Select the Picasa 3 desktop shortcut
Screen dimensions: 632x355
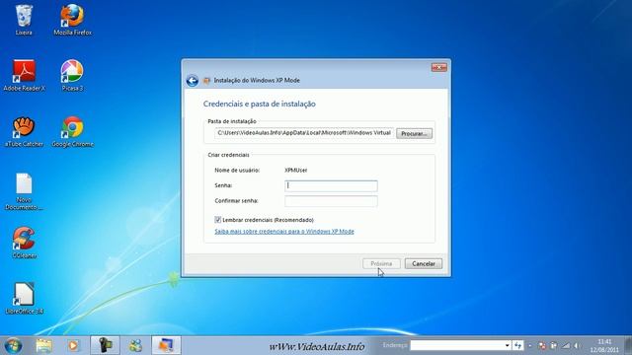point(72,76)
